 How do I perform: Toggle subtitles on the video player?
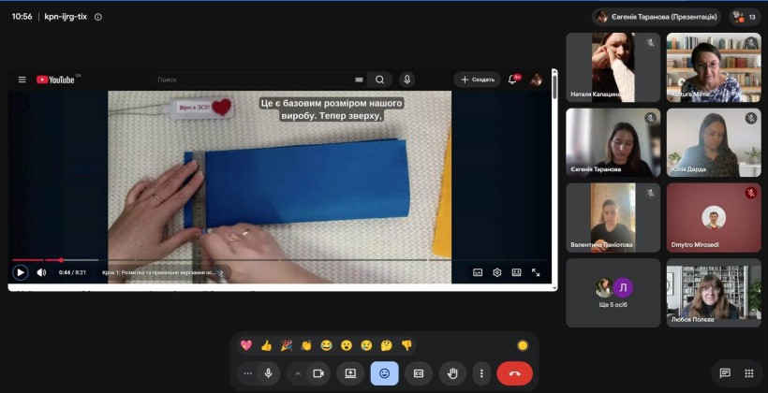pyautogui.click(x=478, y=272)
